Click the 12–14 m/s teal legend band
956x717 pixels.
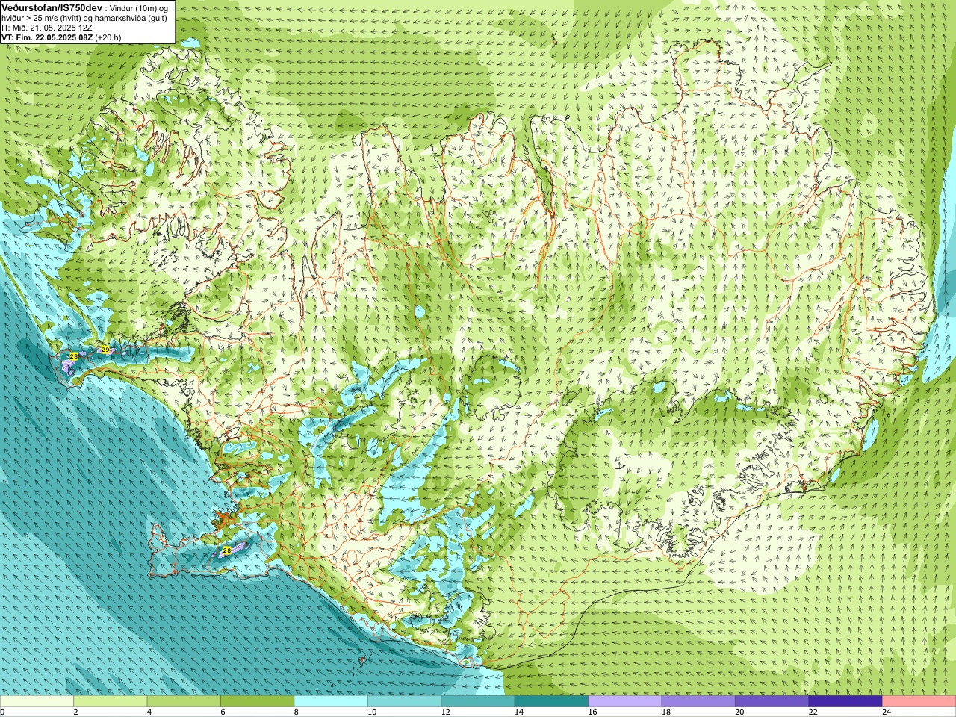click(x=478, y=701)
